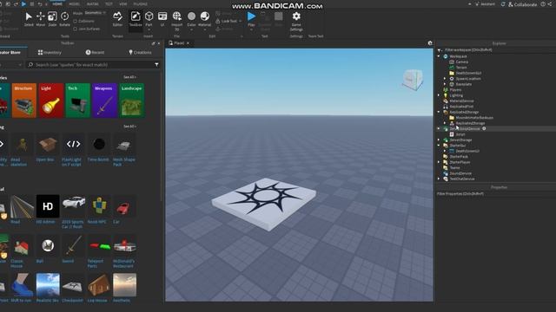Screen dimensions: 556x312
Task: Select MaterialService in Explorer
Action: 461,101
